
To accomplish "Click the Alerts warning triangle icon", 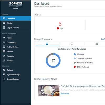I will tap(4, 23).
